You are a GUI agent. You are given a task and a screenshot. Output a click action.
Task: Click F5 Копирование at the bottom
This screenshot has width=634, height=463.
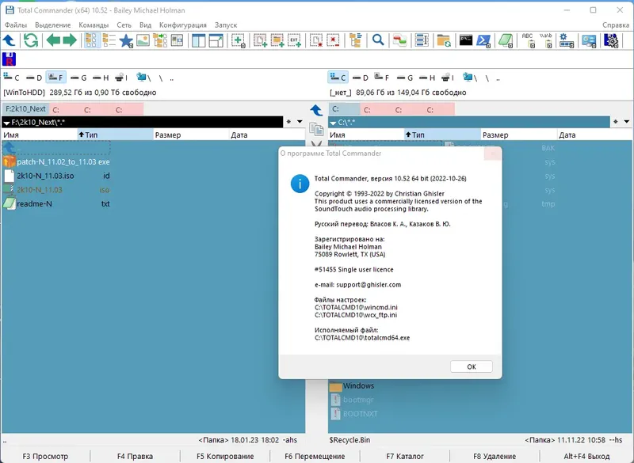(x=224, y=455)
